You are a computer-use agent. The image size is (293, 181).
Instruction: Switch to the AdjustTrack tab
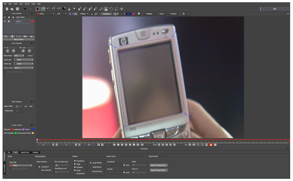[x=25, y=153]
